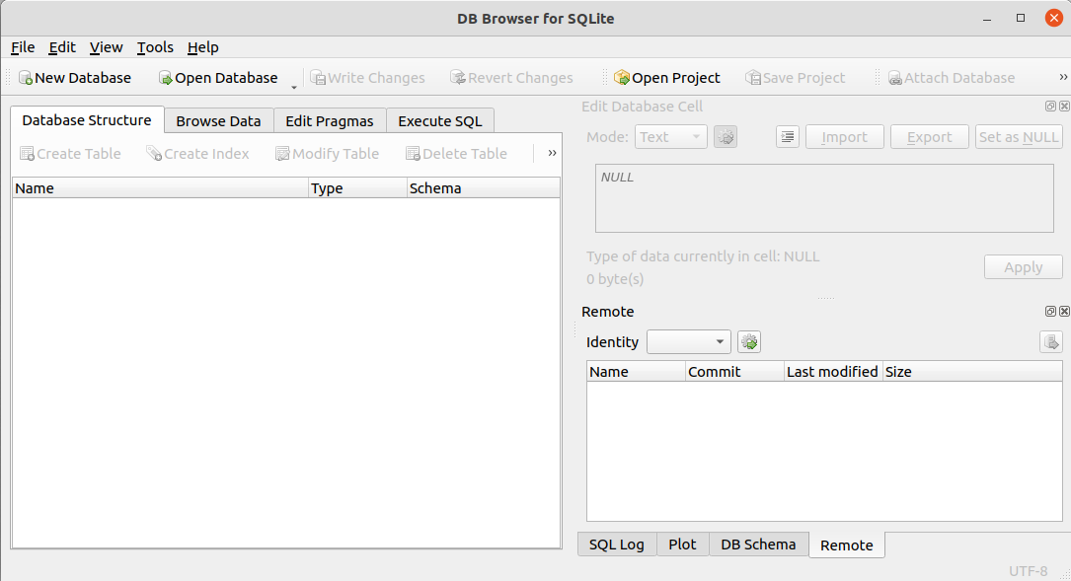This screenshot has width=1071, height=581.
Task: Switch to the Edit Pragmas tab
Action: pos(330,121)
